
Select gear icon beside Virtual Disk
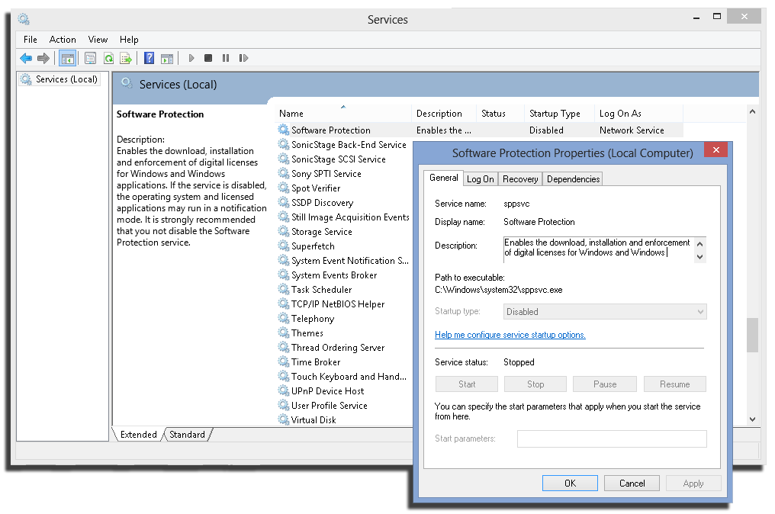tap(283, 419)
